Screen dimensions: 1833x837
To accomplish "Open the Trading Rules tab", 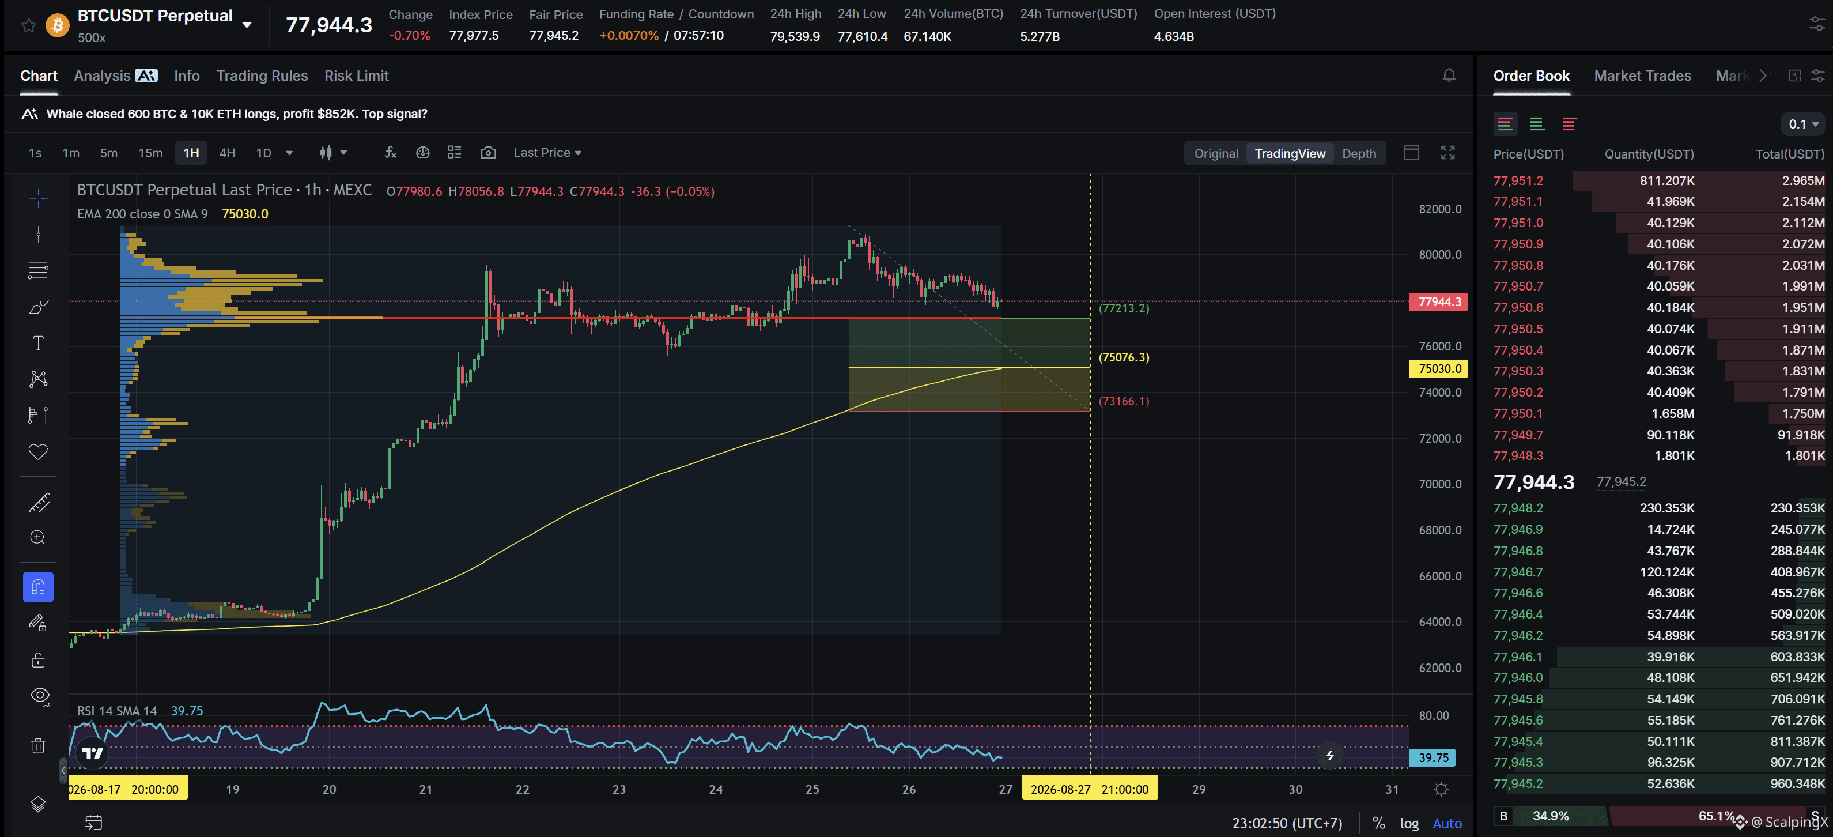I will (x=262, y=76).
